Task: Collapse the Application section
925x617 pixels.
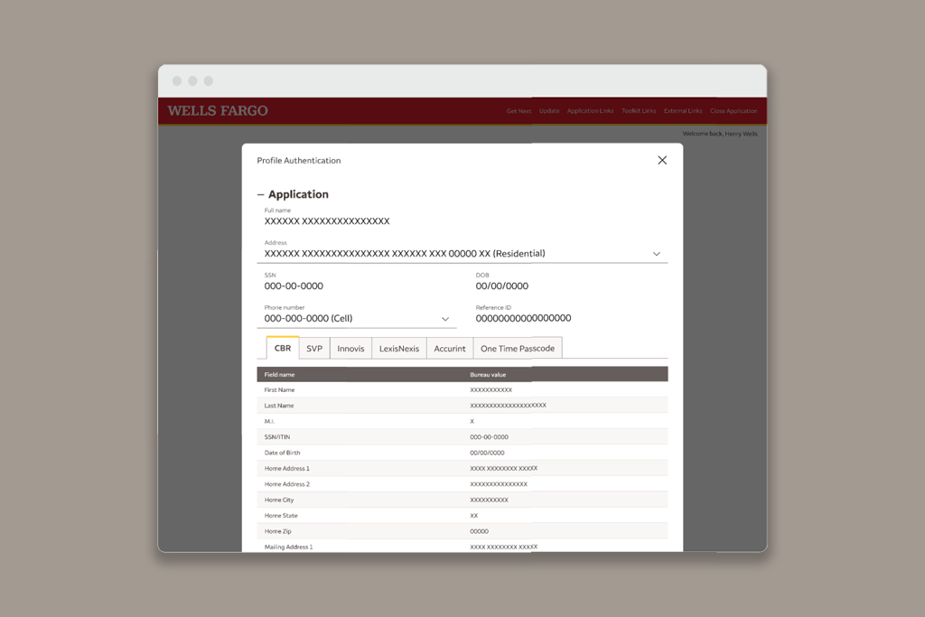Action: (261, 194)
